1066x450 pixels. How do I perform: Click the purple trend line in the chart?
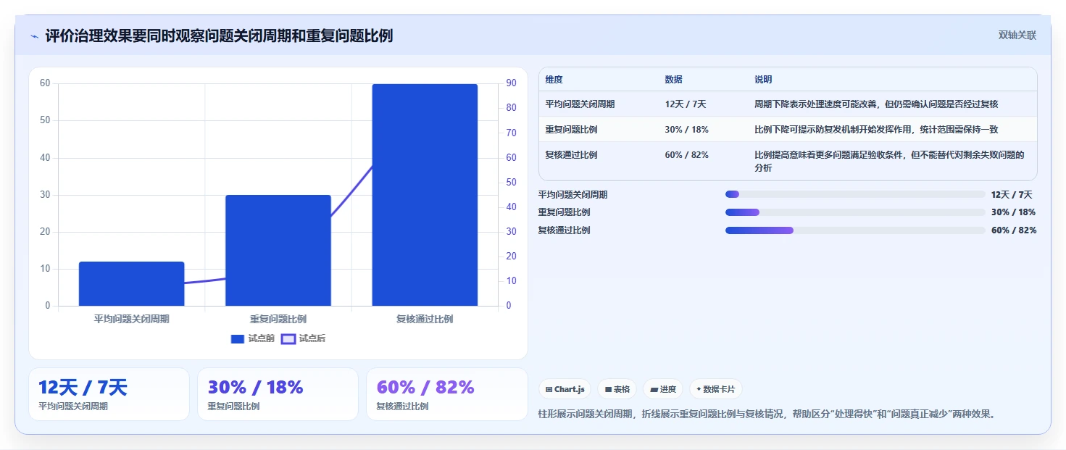pos(351,191)
